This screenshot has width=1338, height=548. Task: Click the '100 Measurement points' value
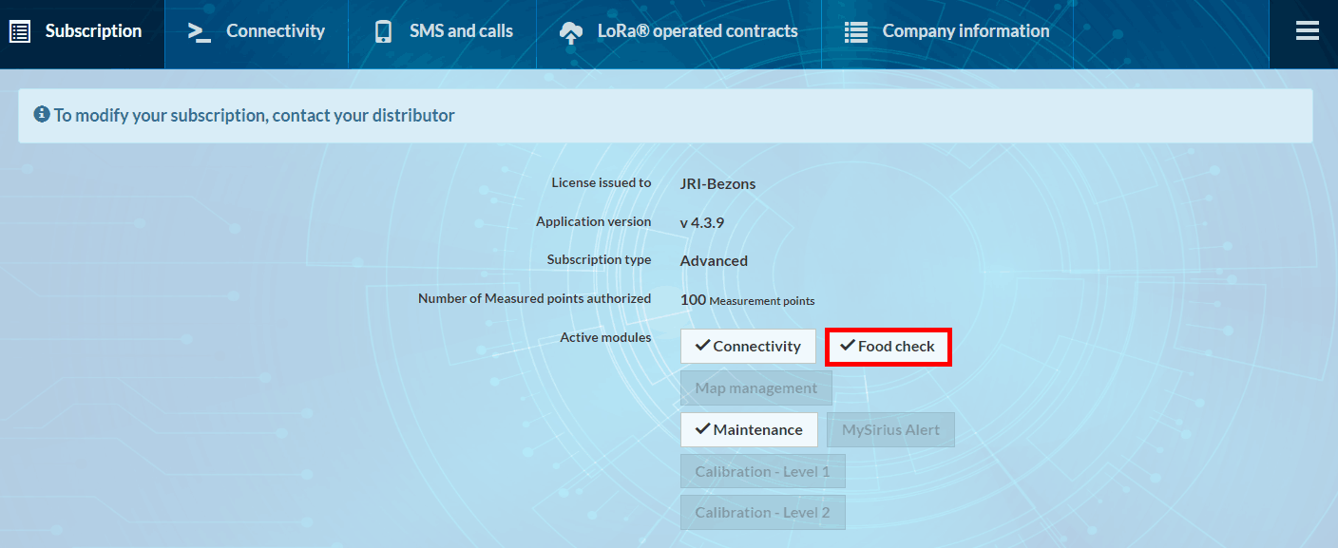747,300
